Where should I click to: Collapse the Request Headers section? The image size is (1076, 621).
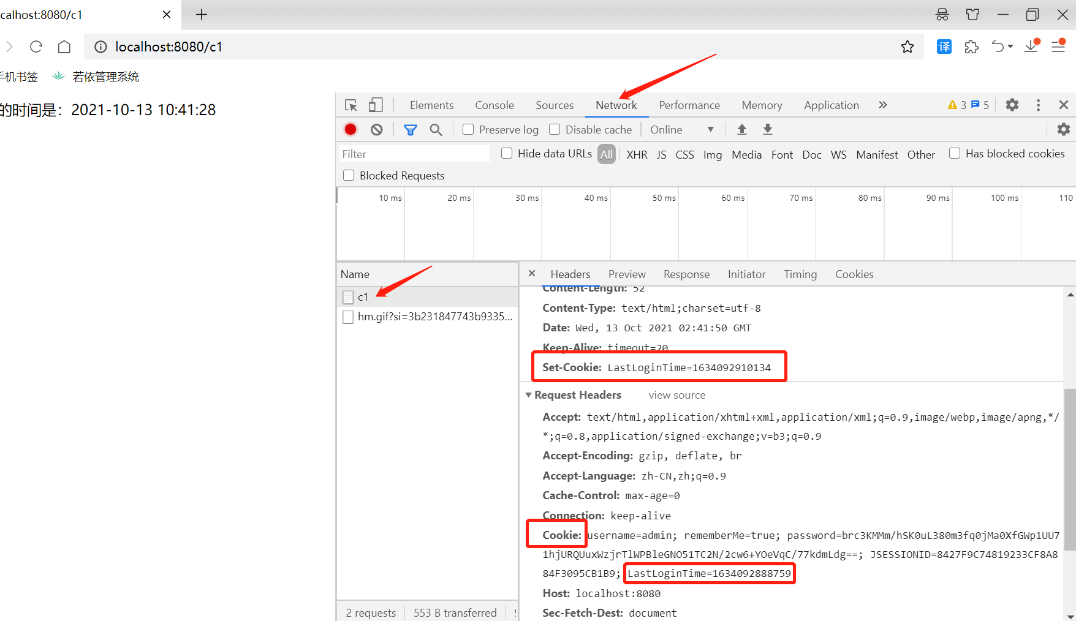coord(528,395)
